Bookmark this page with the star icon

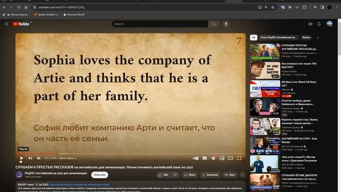(273, 7)
